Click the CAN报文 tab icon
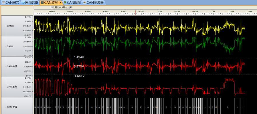This screenshot has height=114, width=257. pos(3,3)
